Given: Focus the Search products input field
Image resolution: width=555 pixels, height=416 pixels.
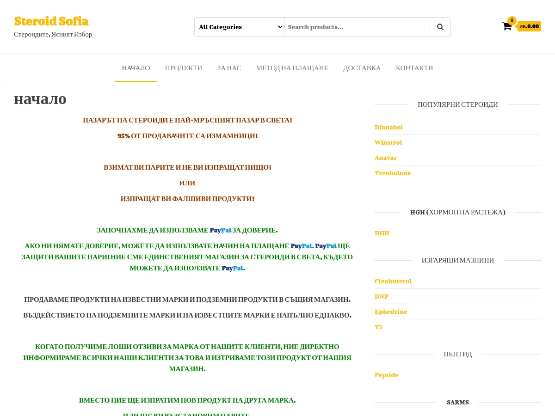Looking at the screenshot, I should click(x=357, y=27).
